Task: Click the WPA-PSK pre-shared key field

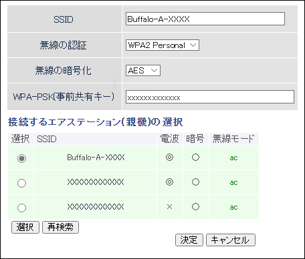Action: 210,97
